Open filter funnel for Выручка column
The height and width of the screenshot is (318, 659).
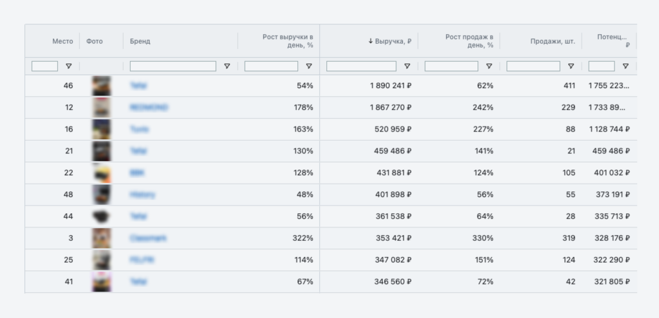tap(407, 66)
